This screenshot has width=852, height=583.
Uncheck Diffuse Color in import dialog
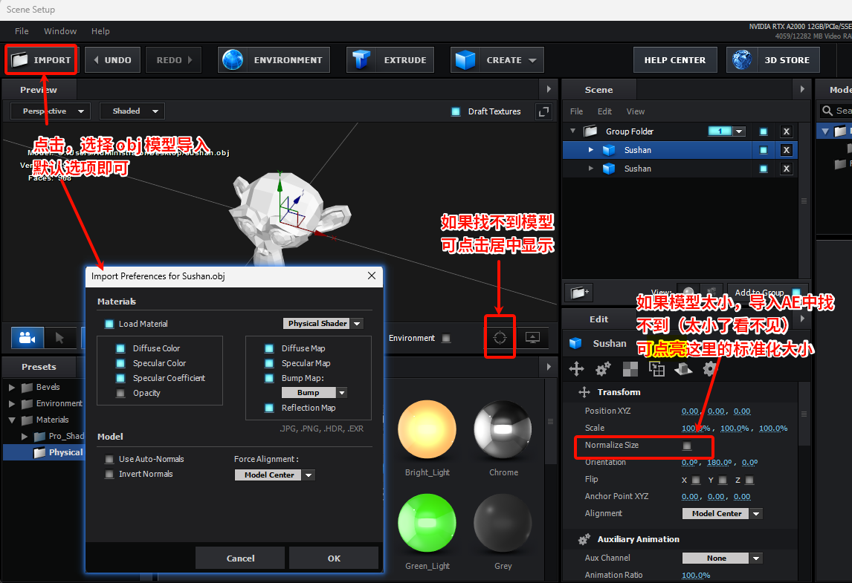tap(120, 348)
